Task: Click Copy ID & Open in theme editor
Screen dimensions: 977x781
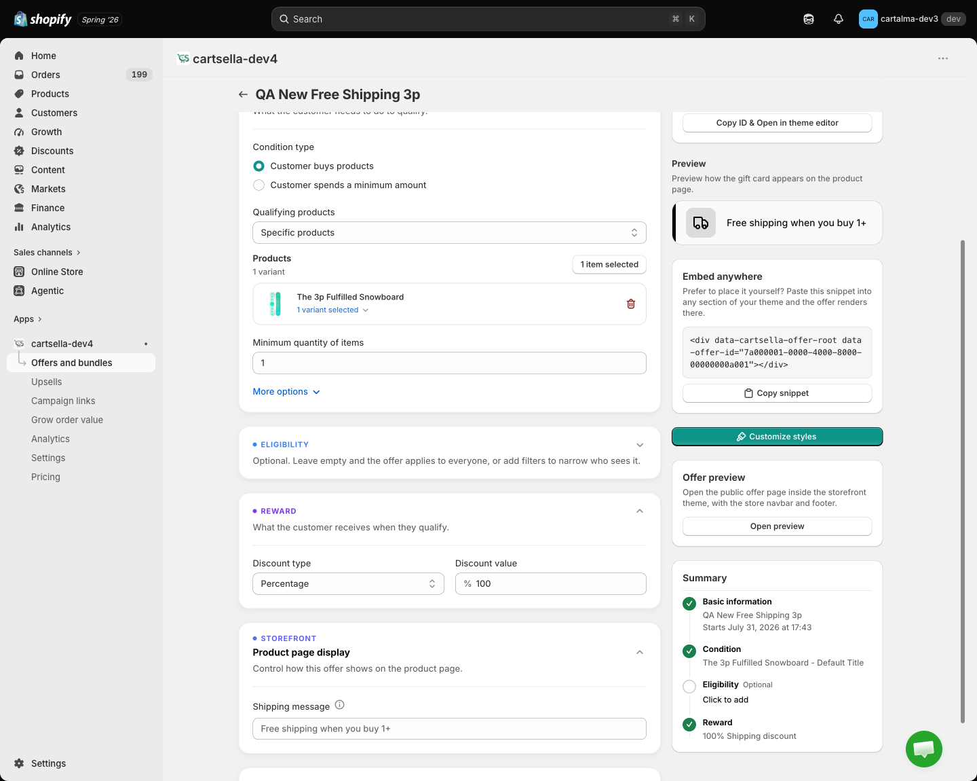Action: tap(777, 123)
